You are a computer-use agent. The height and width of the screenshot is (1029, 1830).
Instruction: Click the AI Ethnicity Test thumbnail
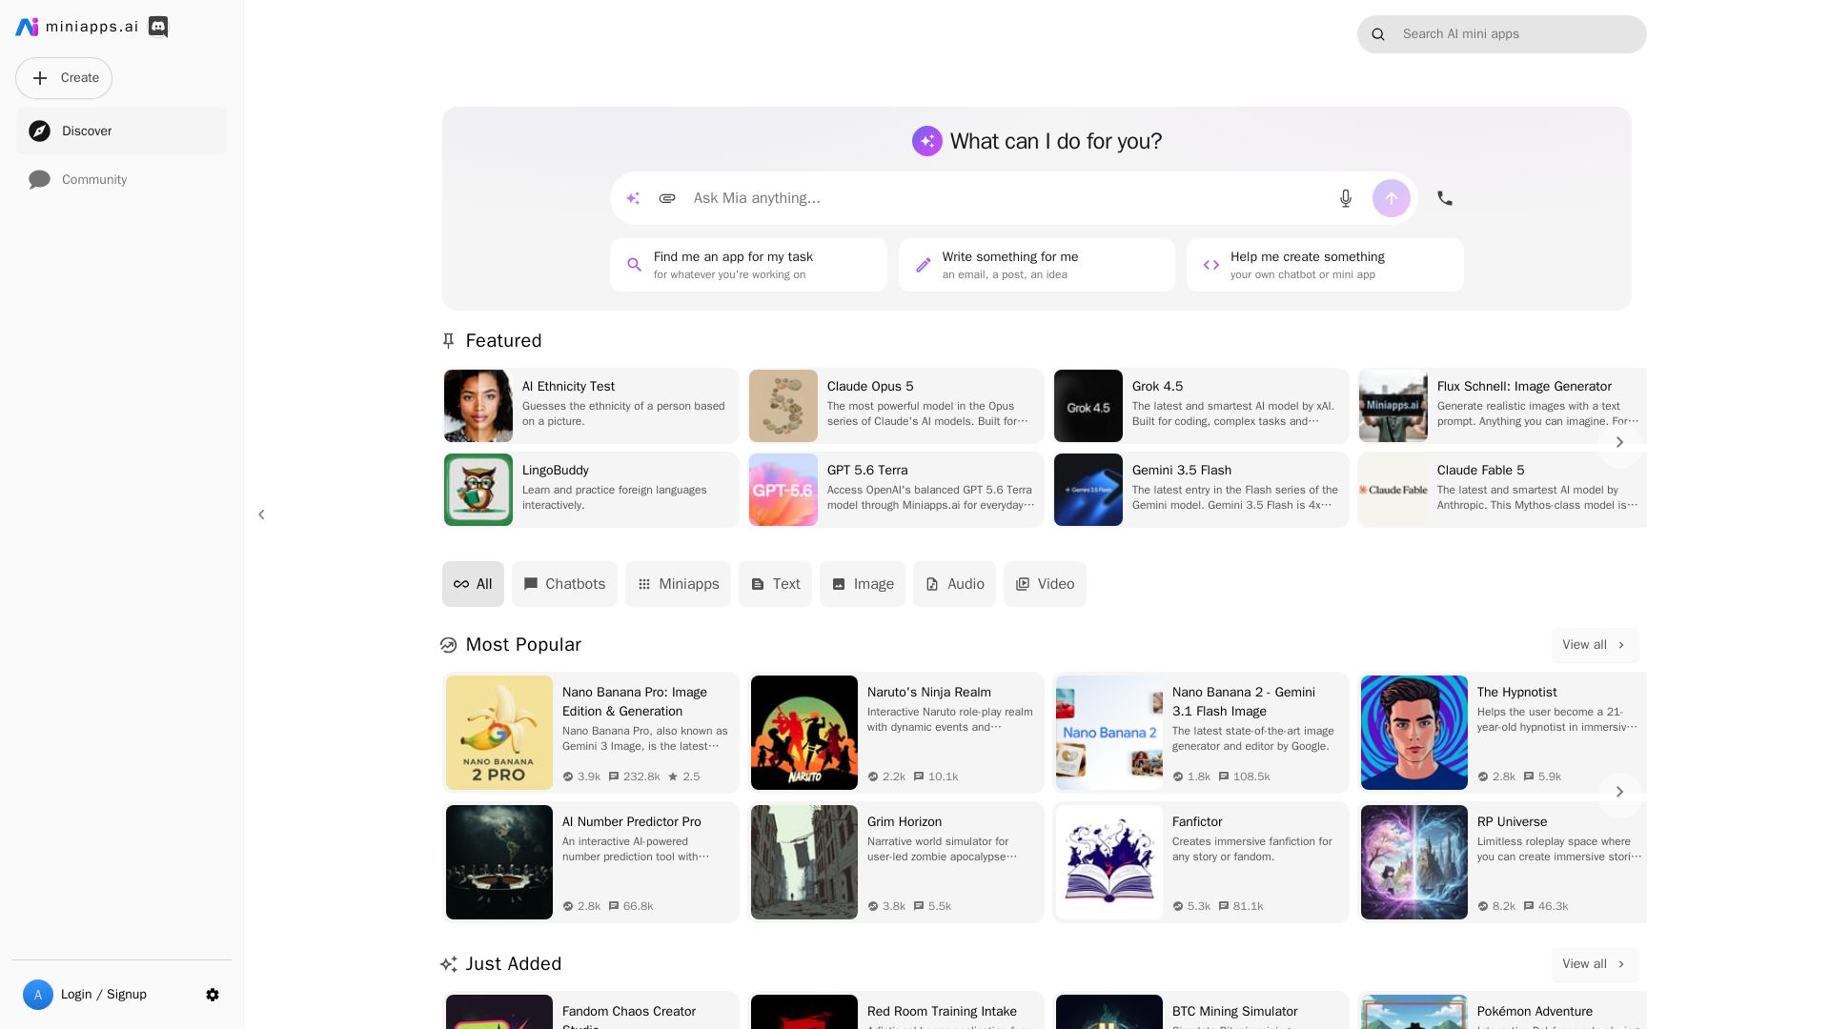click(478, 406)
